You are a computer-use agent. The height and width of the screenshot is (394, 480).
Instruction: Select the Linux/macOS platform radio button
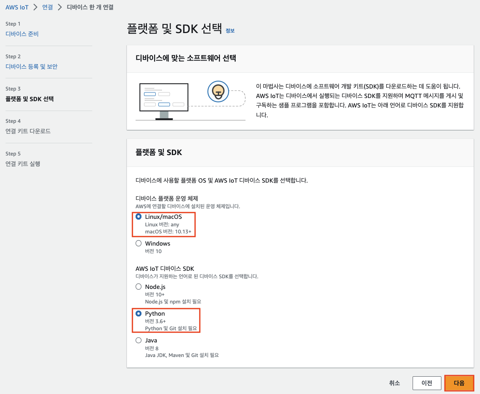click(x=138, y=217)
